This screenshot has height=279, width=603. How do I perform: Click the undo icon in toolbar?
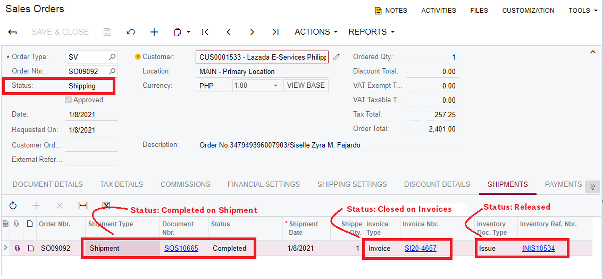pos(131,32)
